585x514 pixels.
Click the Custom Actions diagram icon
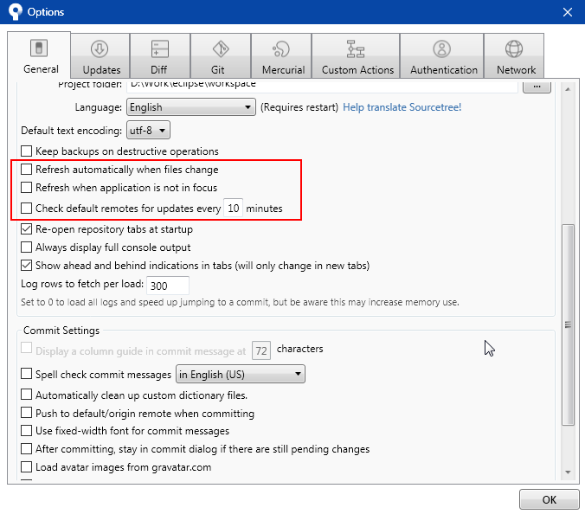356,48
